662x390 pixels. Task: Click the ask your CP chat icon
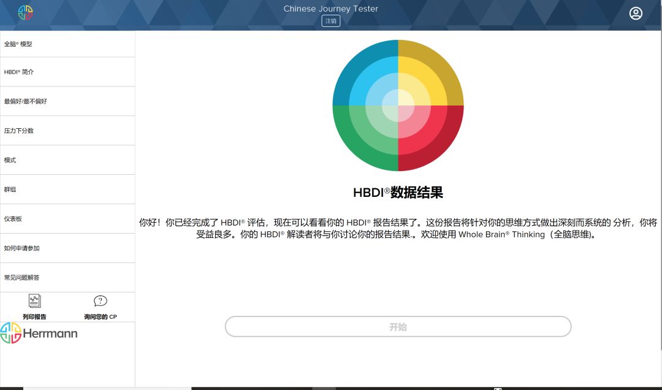(x=100, y=301)
